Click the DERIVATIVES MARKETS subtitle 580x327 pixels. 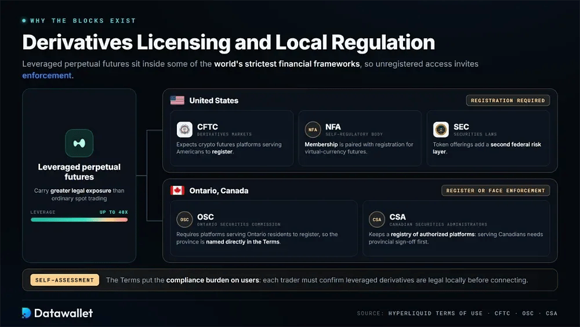(224, 134)
